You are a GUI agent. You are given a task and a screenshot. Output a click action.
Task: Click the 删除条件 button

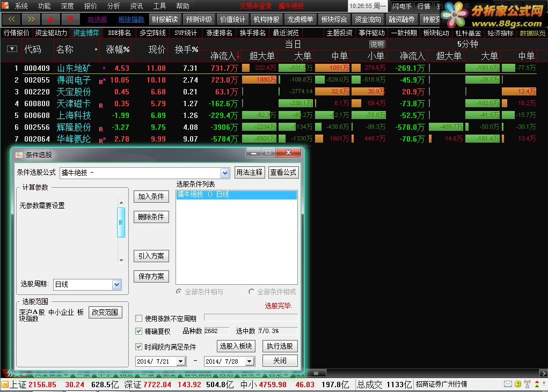coord(151,217)
